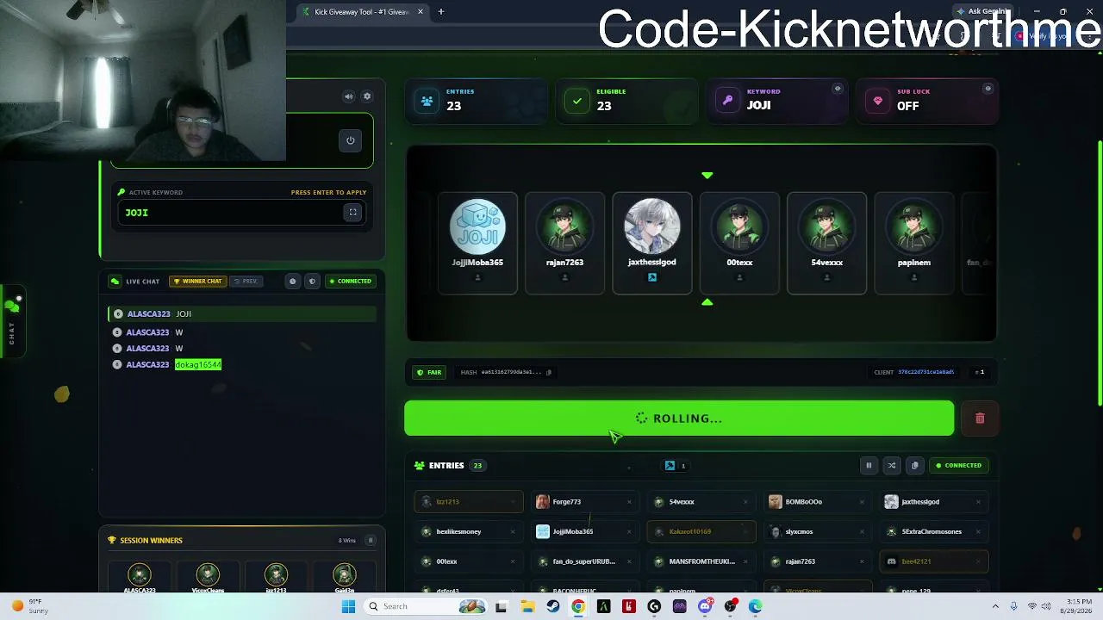Click ALASCA323's JOJI chat message
The width and height of the screenshot is (1103, 620).
click(241, 313)
